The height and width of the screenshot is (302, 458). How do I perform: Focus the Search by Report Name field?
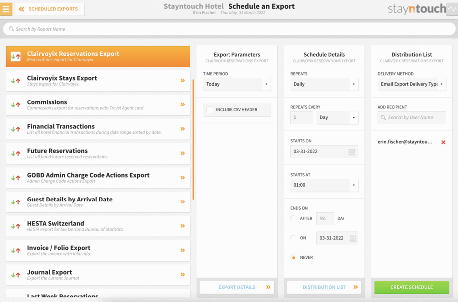point(229,29)
